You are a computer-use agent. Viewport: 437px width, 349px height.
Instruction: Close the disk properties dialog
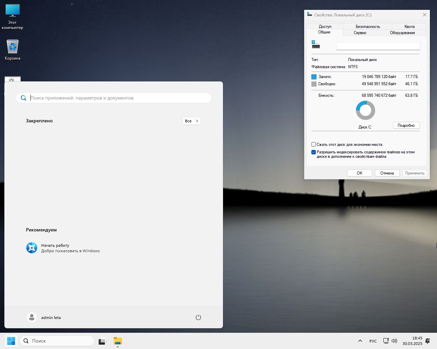[425, 15]
